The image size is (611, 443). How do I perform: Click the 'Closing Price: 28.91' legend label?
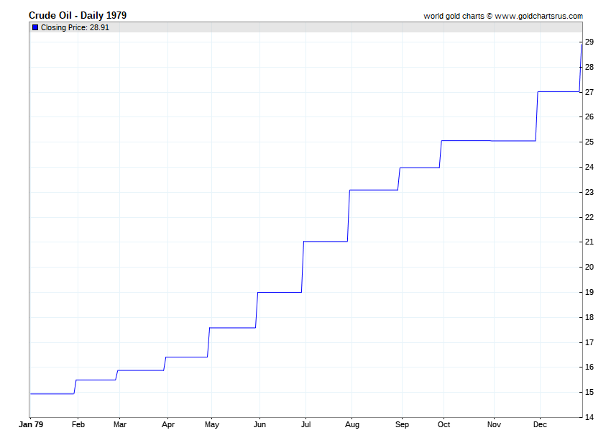pos(75,27)
